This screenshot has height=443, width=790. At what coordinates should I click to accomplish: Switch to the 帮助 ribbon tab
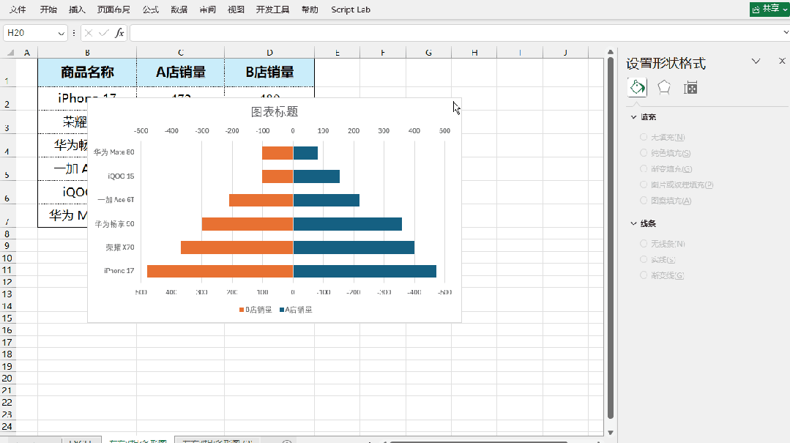[310, 10]
